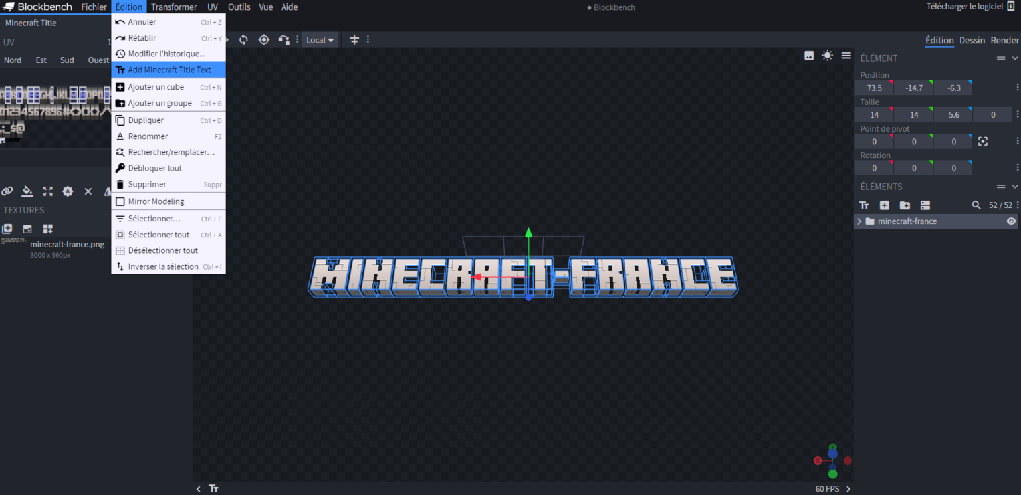Expand the minecraft-france group in the outliner
1021x495 pixels.
point(858,221)
